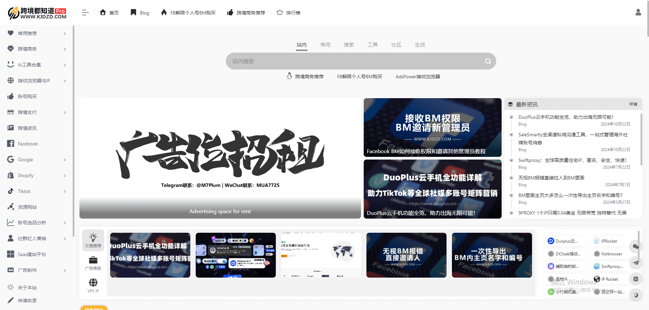Switch to the 常用 search tab

tap(325, 45)
